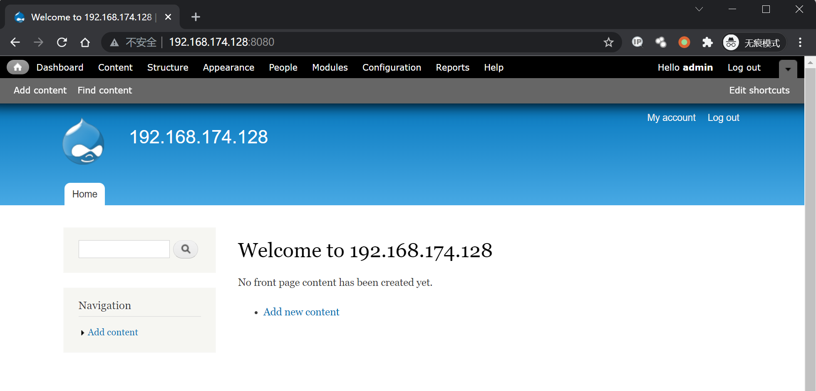816x391 pixels.
Task: Click the Add new content link
Action: click(x=301, y=312)
